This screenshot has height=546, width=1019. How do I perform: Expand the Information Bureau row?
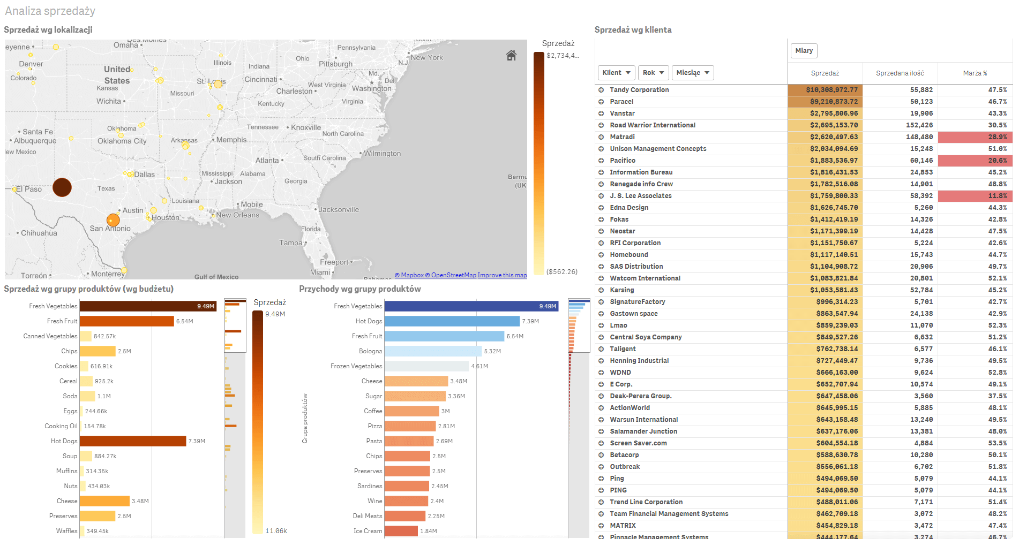coord(601,172)
